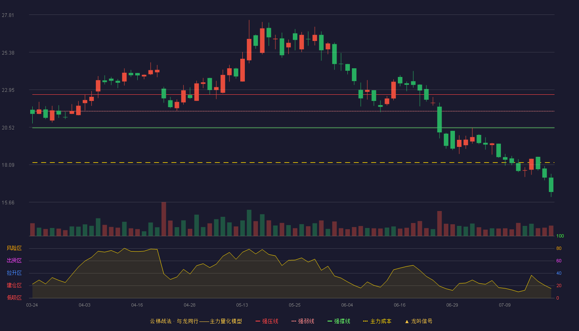The width and height of the screenshot is (579, 331).
Task: Click the 22.95 price axis label
Action: tap(8, 90)
